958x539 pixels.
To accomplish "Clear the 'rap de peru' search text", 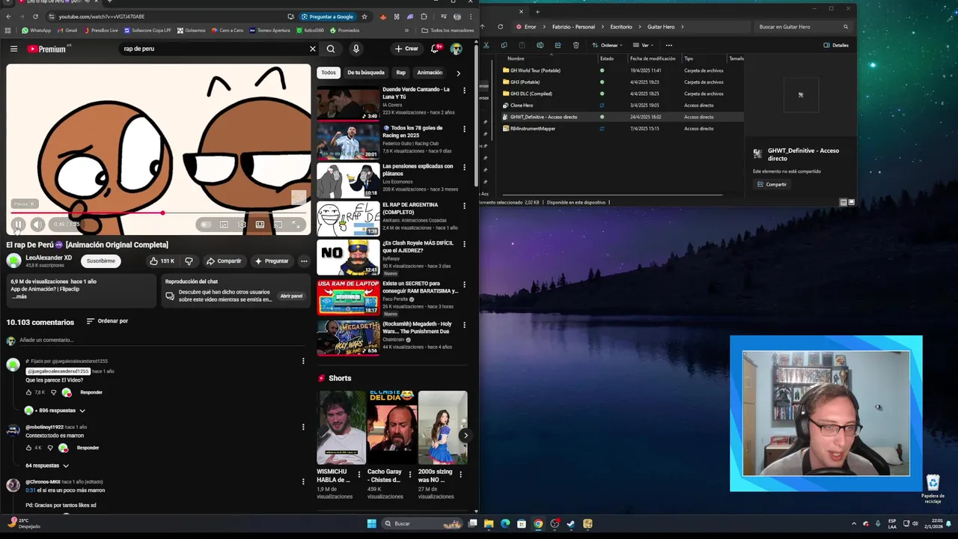I will pos(313,49).
